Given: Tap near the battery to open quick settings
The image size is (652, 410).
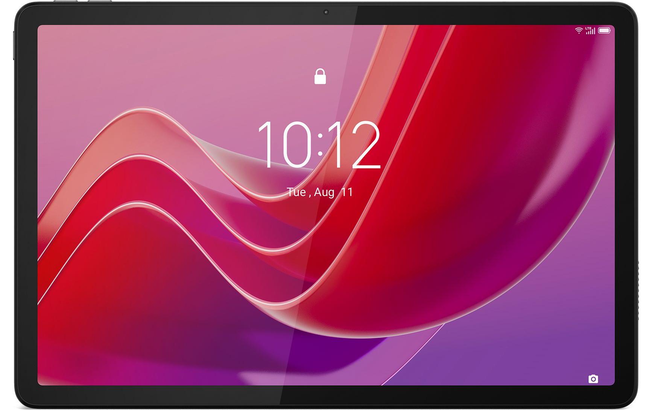Looking at the screenshot, I should [x=604, y=31].
